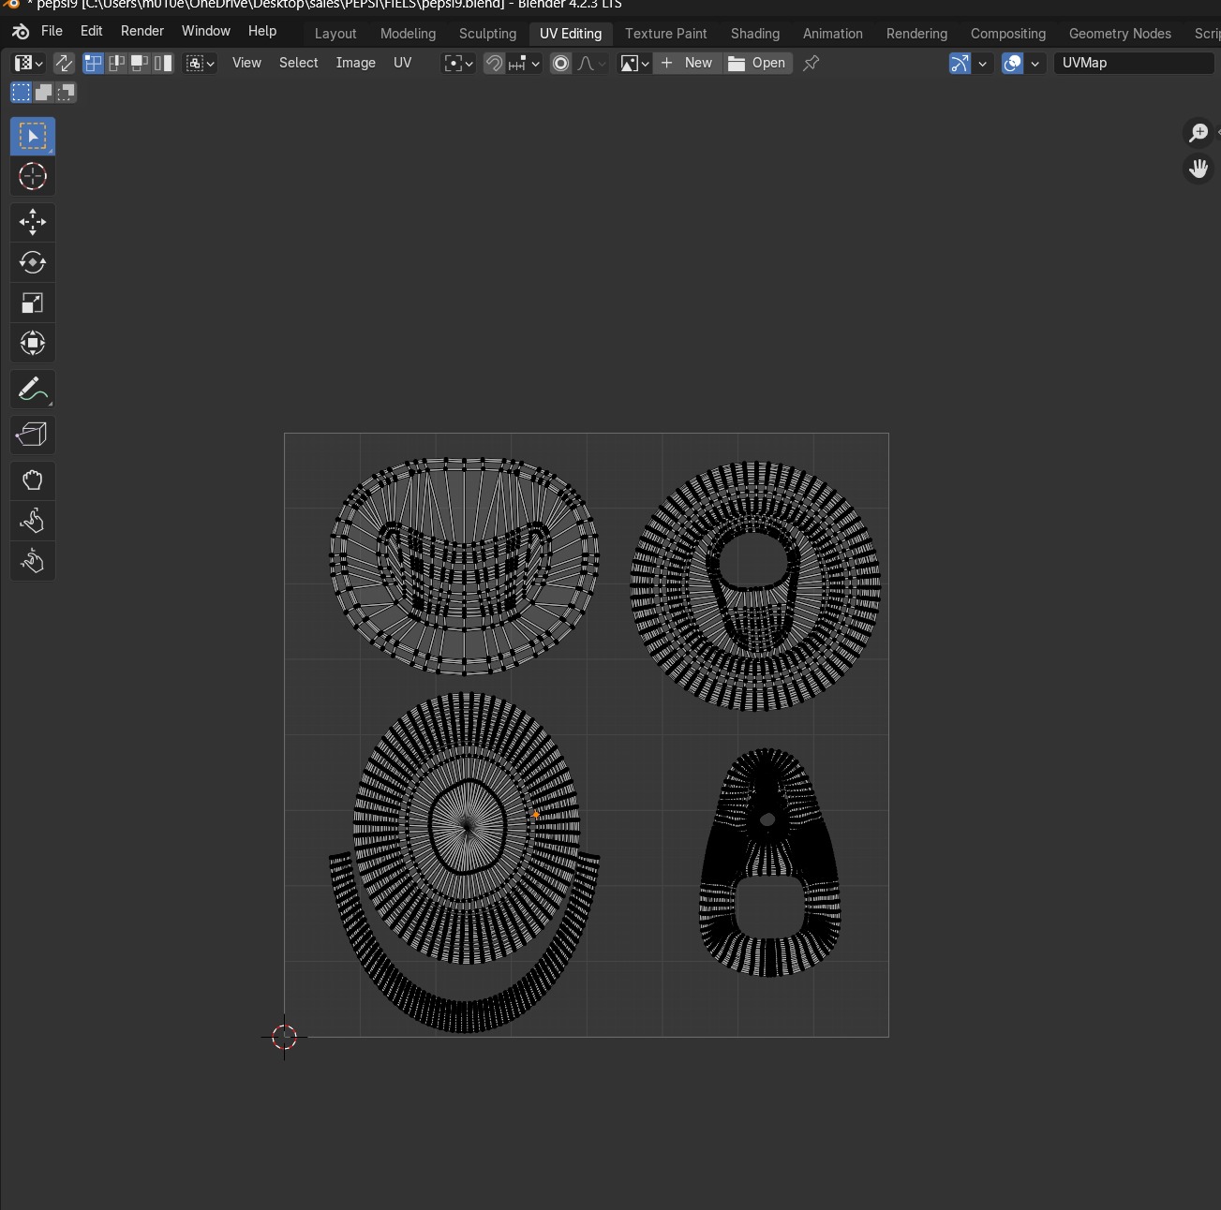The image size is (1221, 1210).
Task: Activate the 2D Cursor tool
Action: [33, 177]
